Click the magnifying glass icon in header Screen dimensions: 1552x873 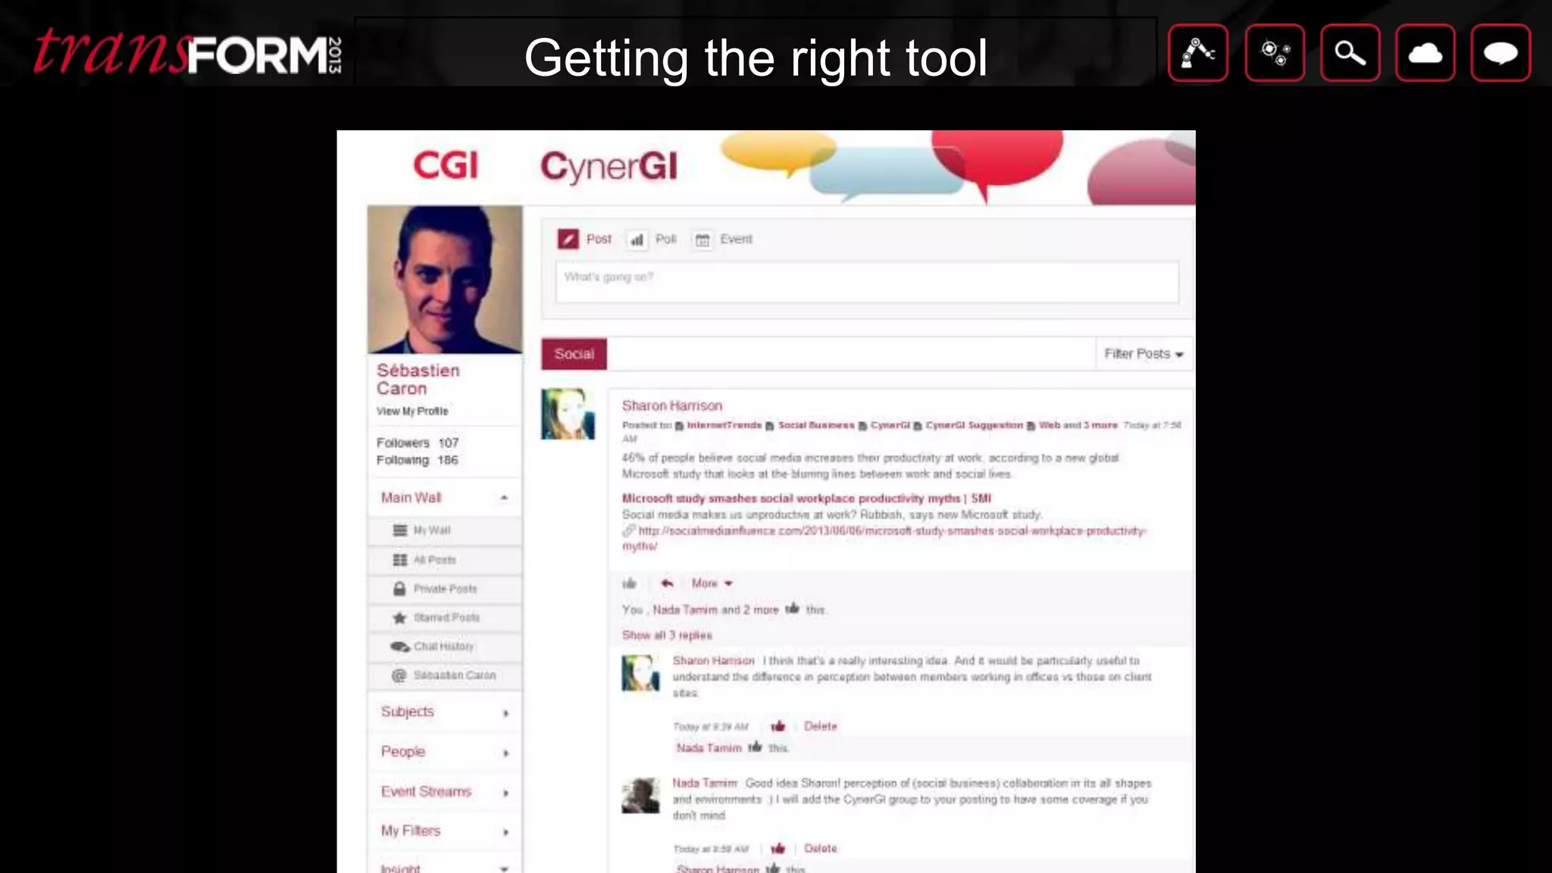[1350, 53]
